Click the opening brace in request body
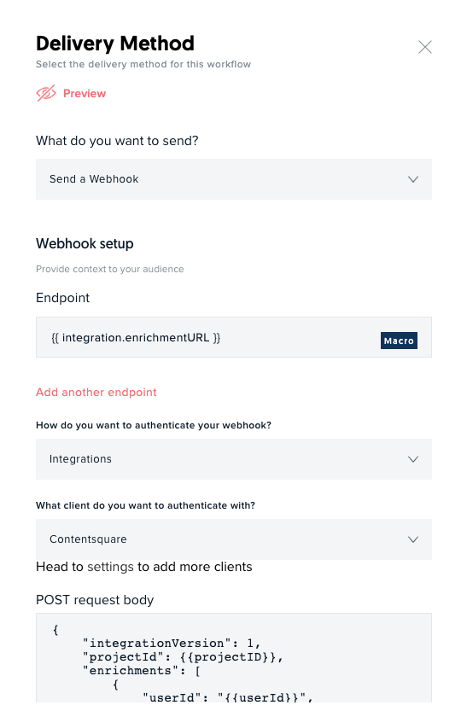Screen dimensions: 467x705 (x=55, y=630)
